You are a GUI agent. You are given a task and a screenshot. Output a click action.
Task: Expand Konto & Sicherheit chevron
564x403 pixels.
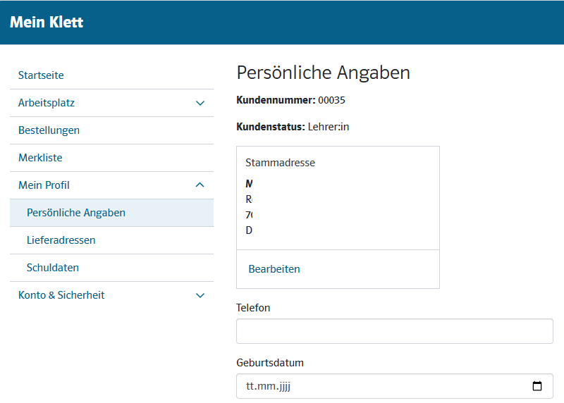[x=200, y=295]
